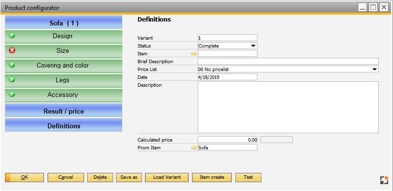The width and height of the screenshot is (393, 191).
Task: Click the green check icon beside Accessory
Action: pos(12,94)
